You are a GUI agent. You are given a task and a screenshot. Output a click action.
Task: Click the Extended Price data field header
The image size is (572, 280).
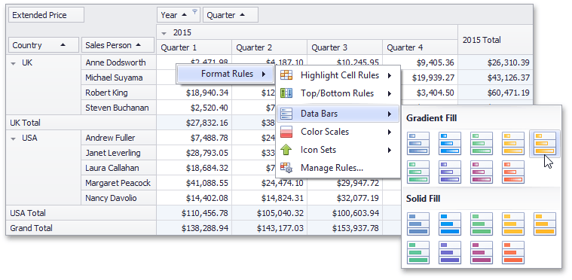pos(46,15)
